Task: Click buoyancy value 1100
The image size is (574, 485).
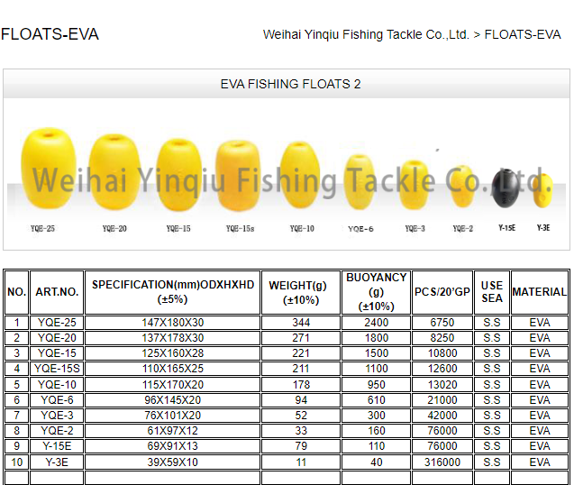Action: pos(376,369)
